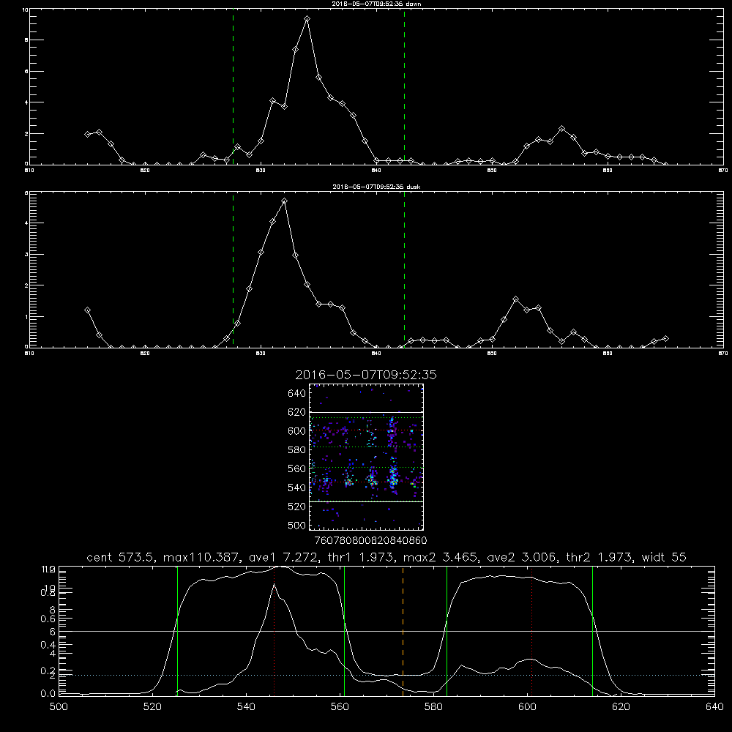Click the 620 label on image y-axis
This screenshot has height=732, width=732.
[297, 412]
